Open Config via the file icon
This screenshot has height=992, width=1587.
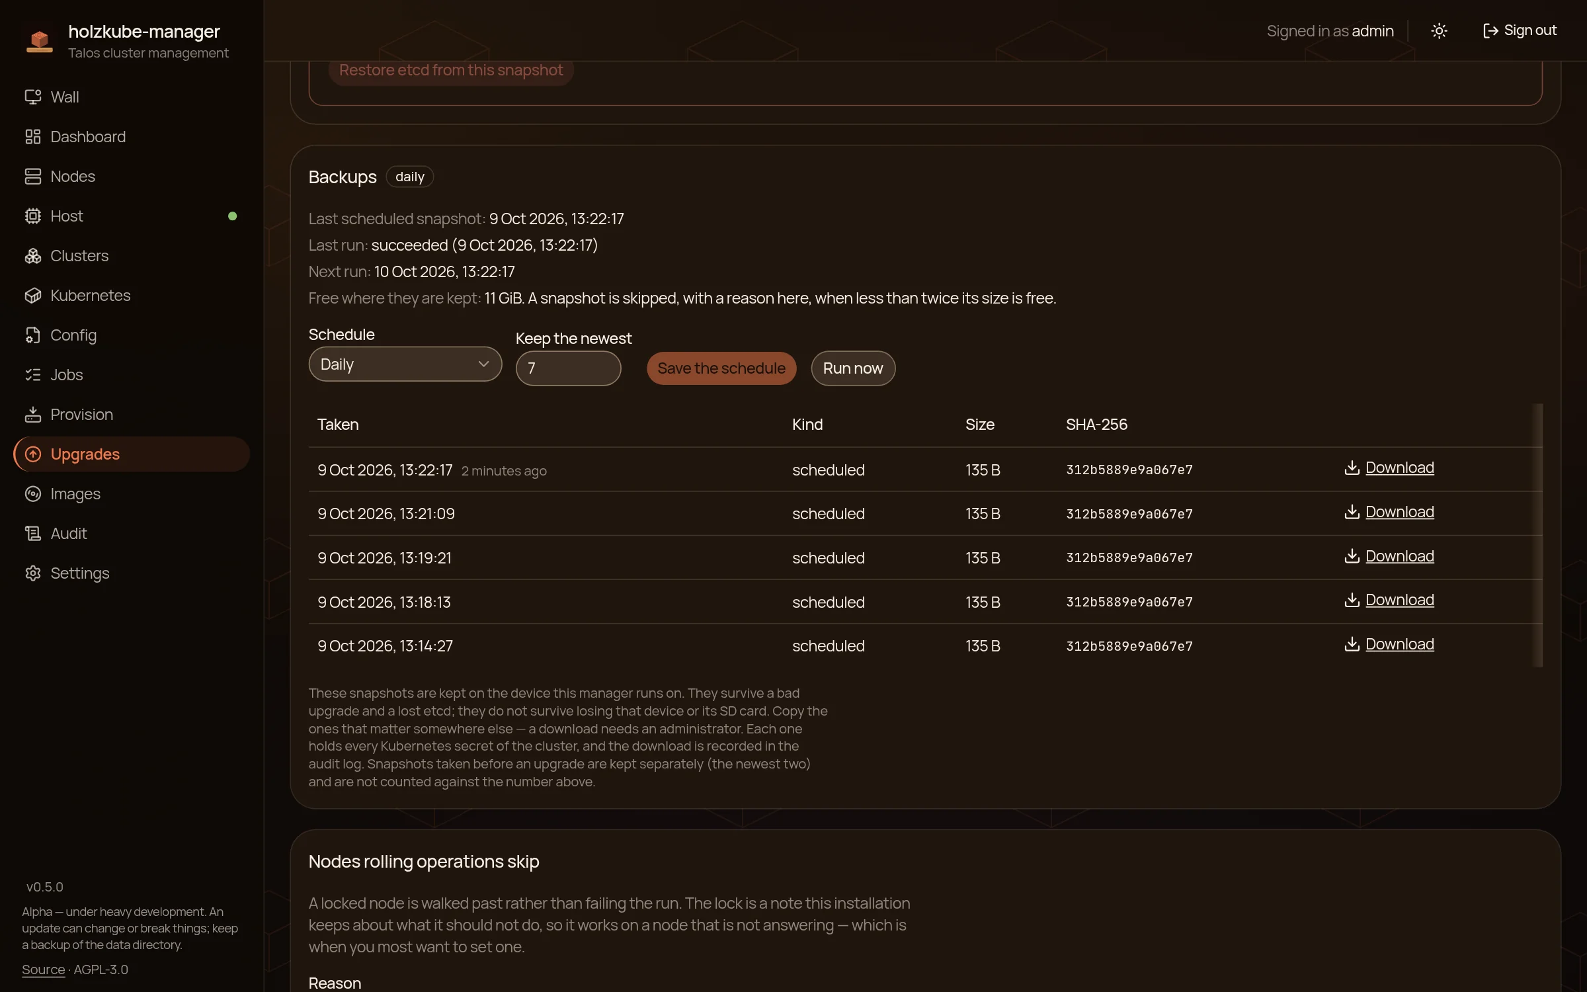[33, 335]
